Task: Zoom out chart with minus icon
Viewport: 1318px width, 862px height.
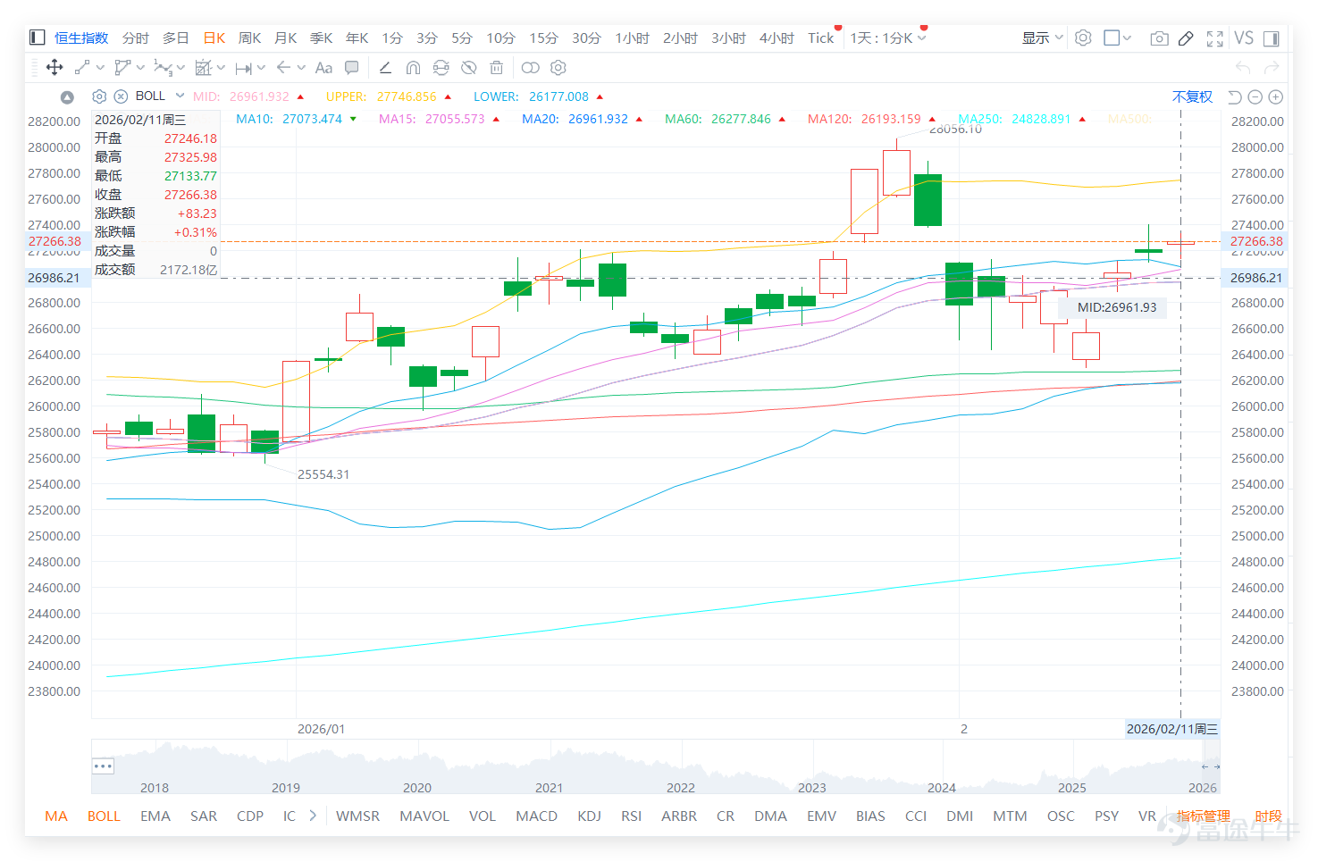Action: pos(1255,96)
